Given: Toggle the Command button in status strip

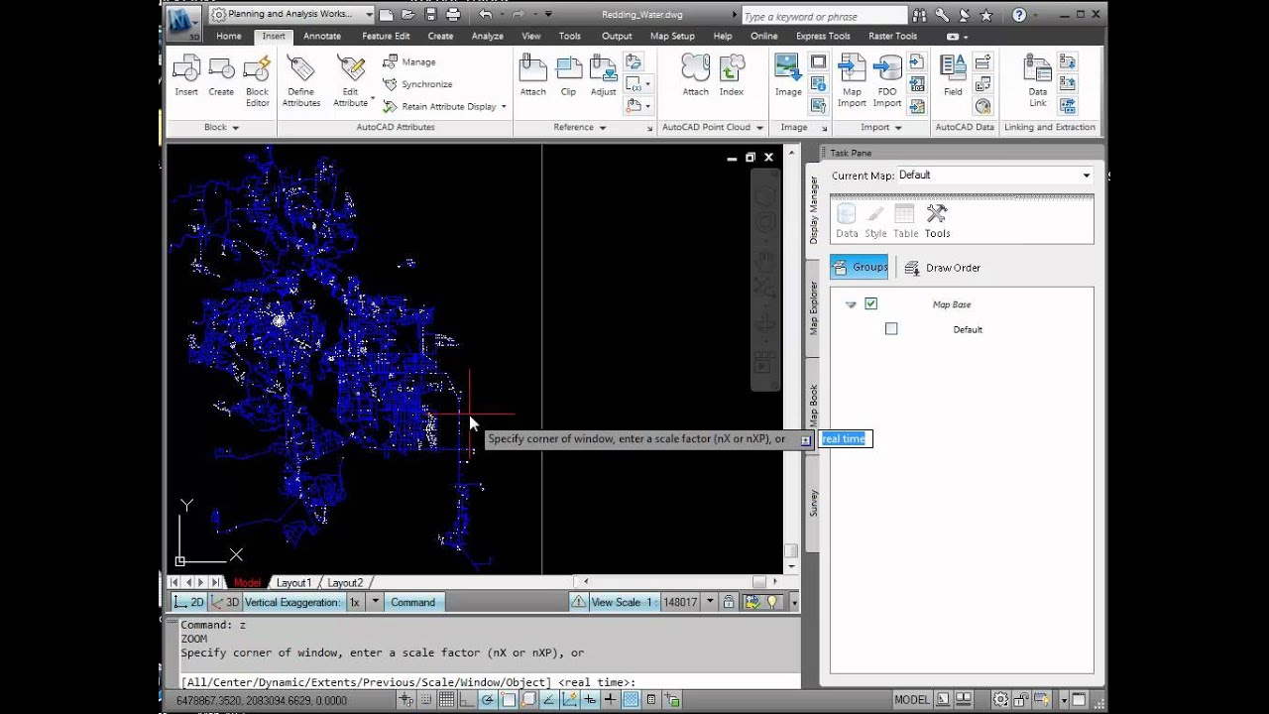Looking at the screenshot, I should pos(412,602).
